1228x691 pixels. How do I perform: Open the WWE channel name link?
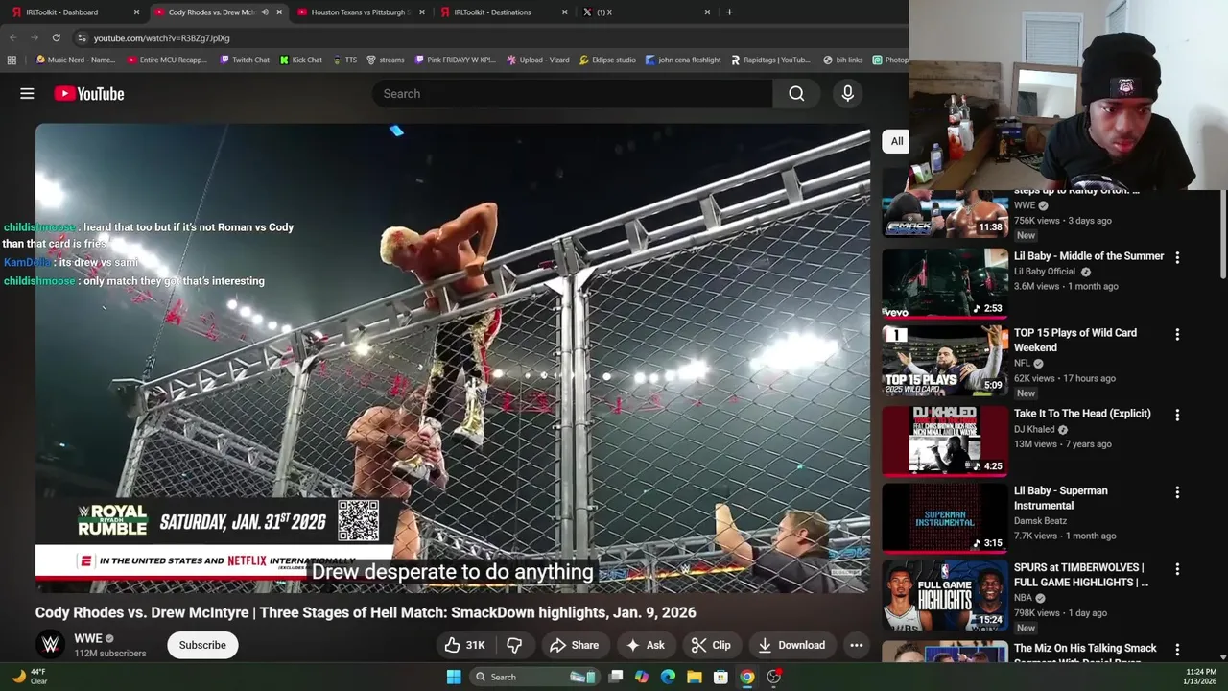88,638
